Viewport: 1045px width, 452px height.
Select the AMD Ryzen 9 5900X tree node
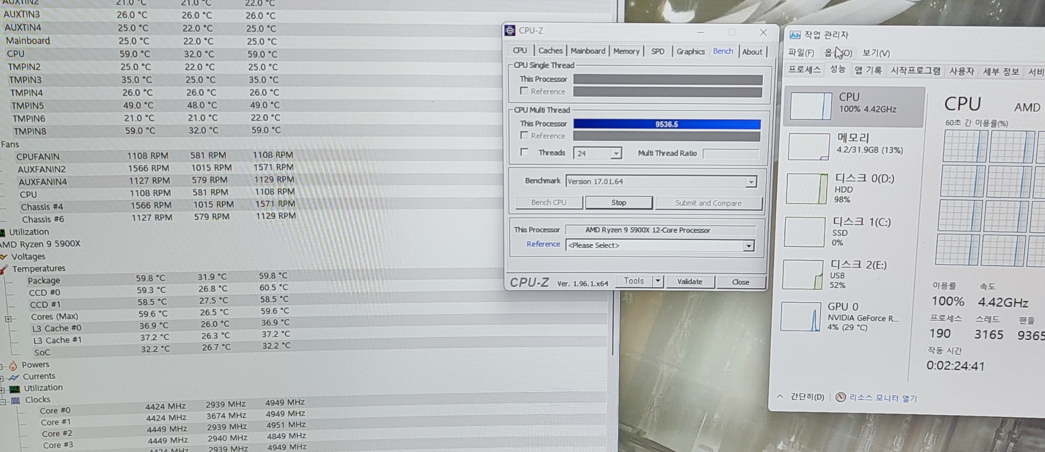click(41, 244)
